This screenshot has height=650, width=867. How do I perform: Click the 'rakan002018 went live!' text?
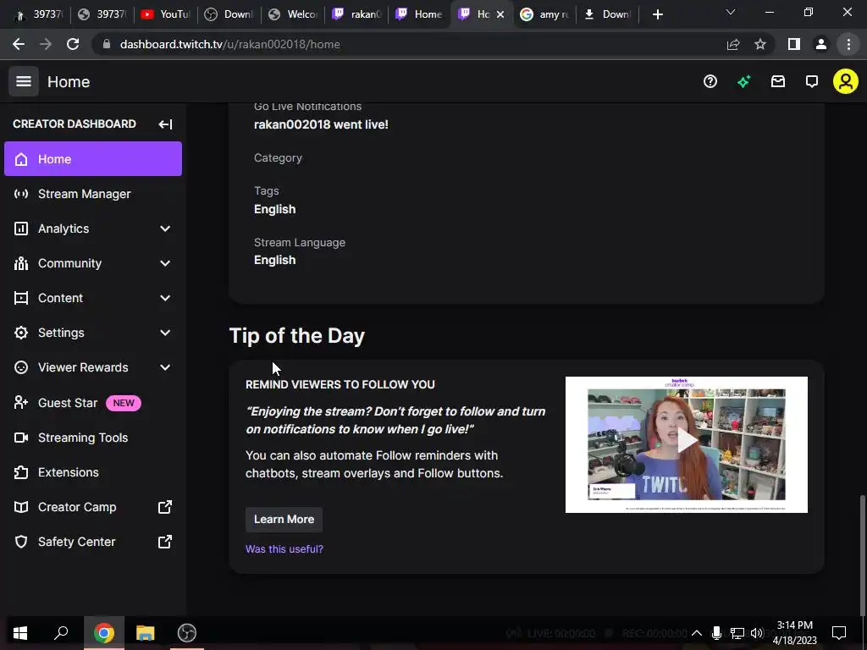point(321,124)
